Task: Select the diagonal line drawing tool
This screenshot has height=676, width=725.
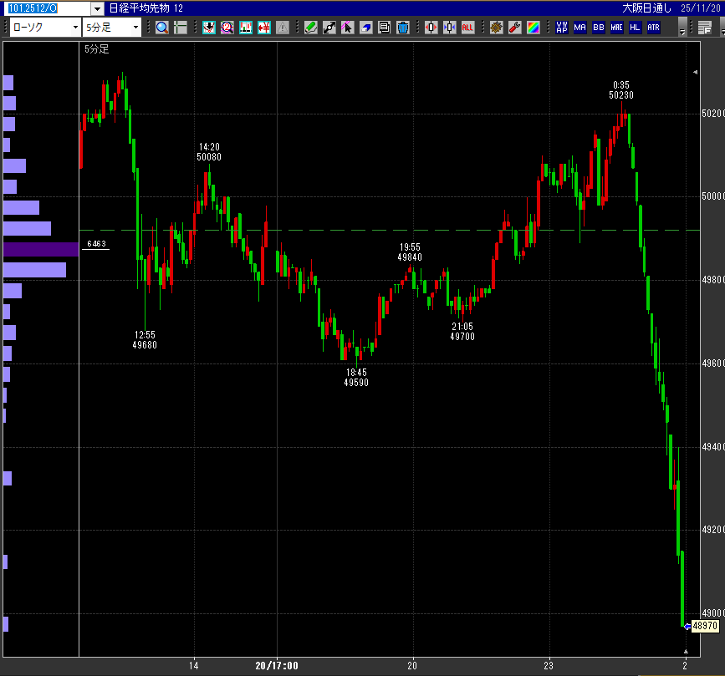Action: (329, 28)
